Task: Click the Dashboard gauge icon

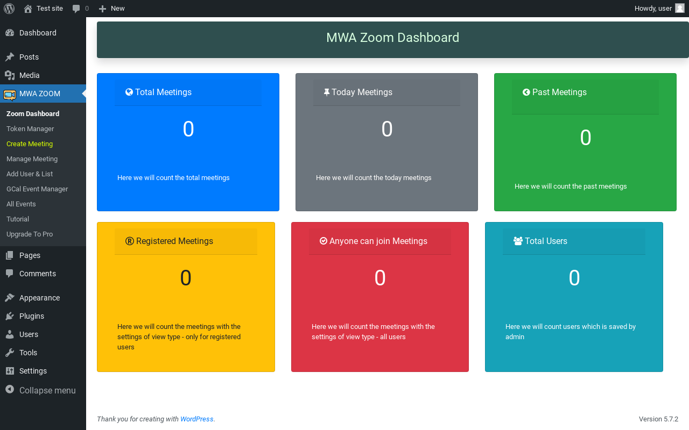Action: pos(10,33)
